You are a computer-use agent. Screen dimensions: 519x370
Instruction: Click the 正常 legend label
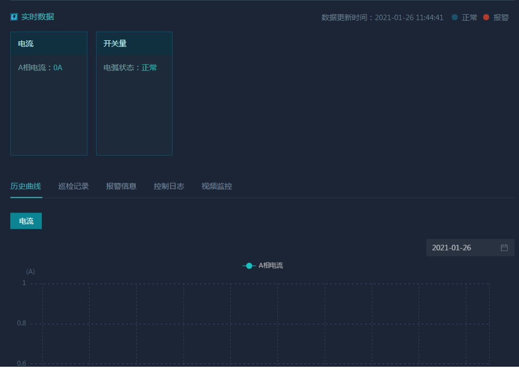tap(470, 17)
